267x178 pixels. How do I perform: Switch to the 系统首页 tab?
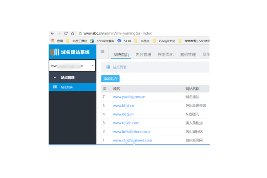click(x=121, y=55)
